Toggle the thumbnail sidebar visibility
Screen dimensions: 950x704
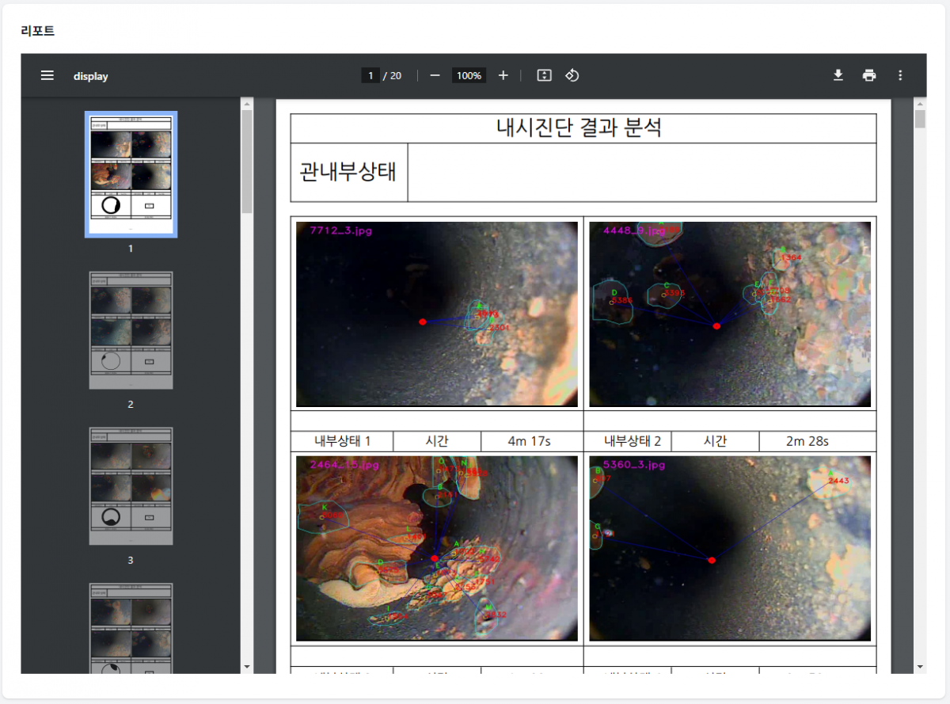[x=47, y=75]
